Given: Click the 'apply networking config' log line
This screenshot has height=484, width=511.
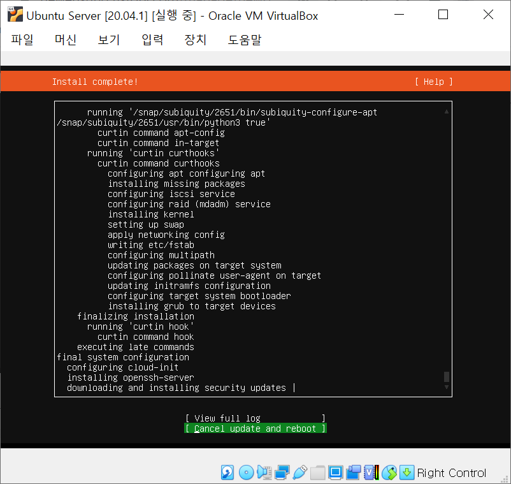Looking at the screenshot, I should (166, 235).
